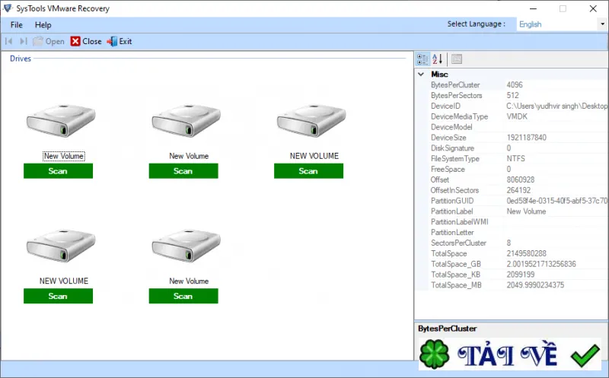Screen dimensions: 609x378
Task: Click the 2149580288 TotalSpace value
Action: (526, 253)
